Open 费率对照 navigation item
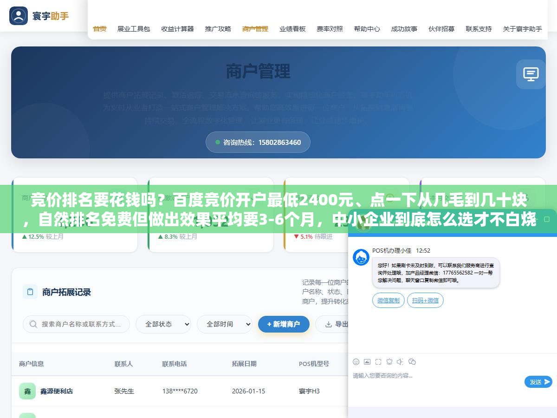 330,29
